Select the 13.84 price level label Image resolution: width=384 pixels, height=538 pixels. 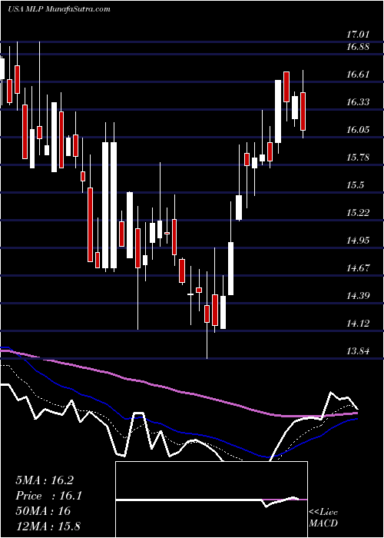click(x=358, y=351)
